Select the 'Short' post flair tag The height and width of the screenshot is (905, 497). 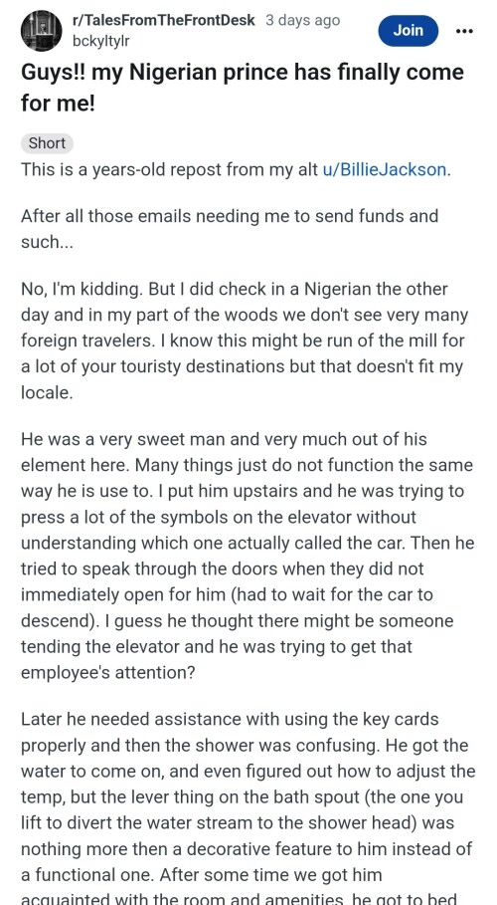[48, 143]
